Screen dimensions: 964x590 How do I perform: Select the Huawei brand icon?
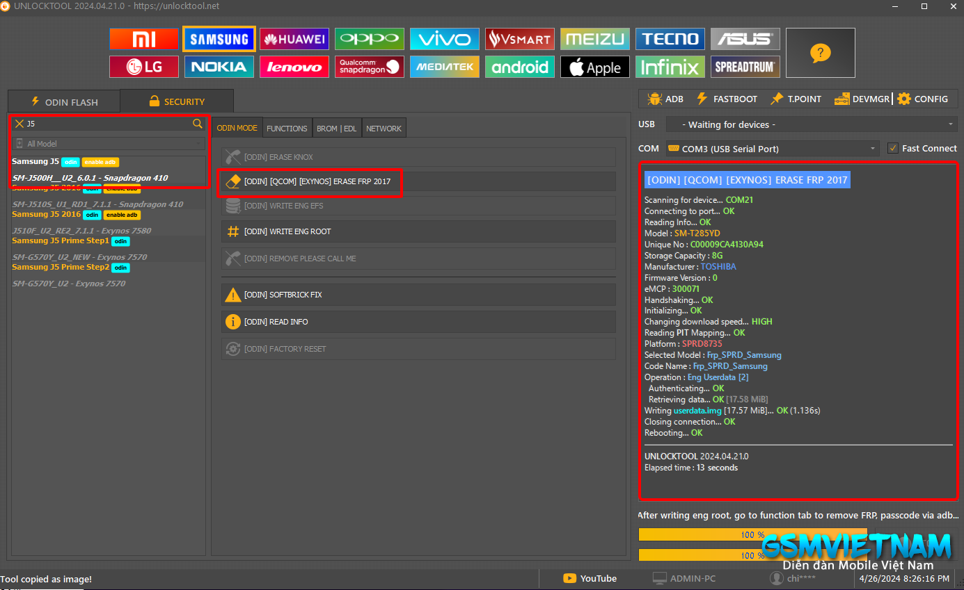pos(294,39)
